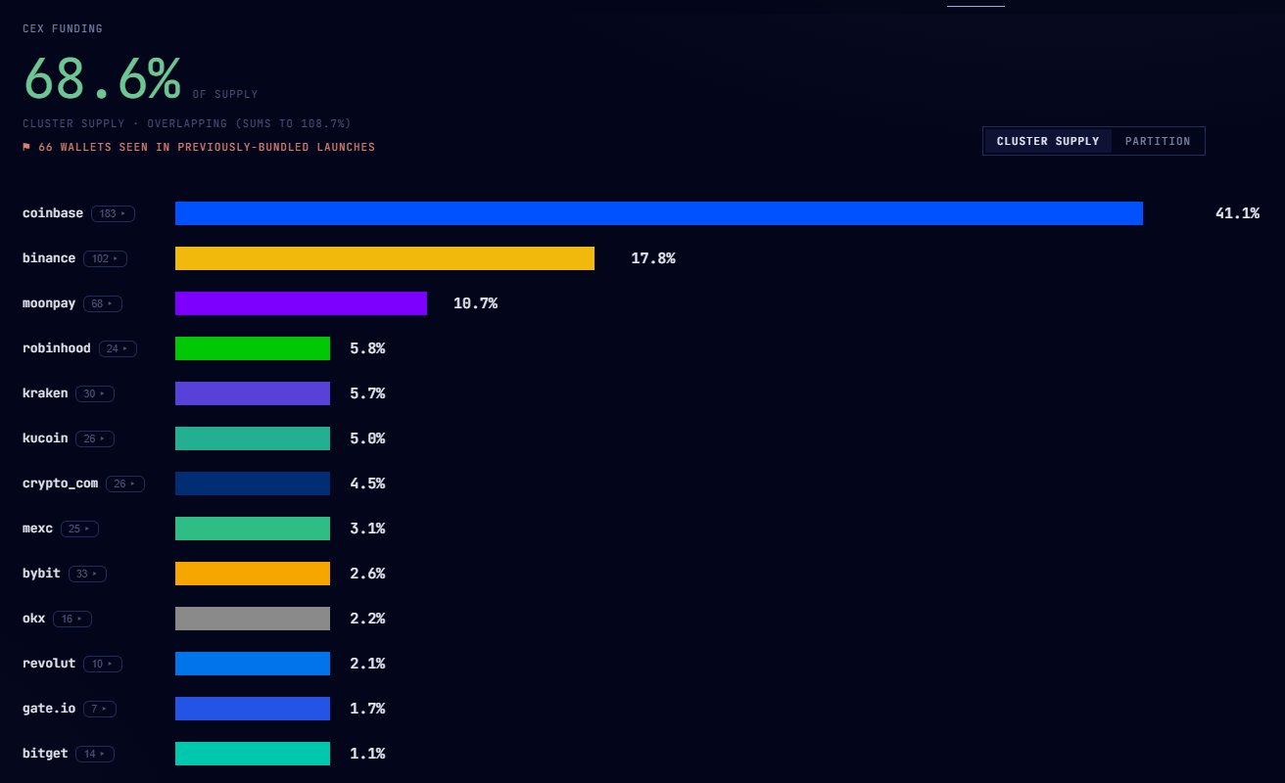Click the 2.6% bybit value
Screen dimensions: 1285x783
coord(367,574)
